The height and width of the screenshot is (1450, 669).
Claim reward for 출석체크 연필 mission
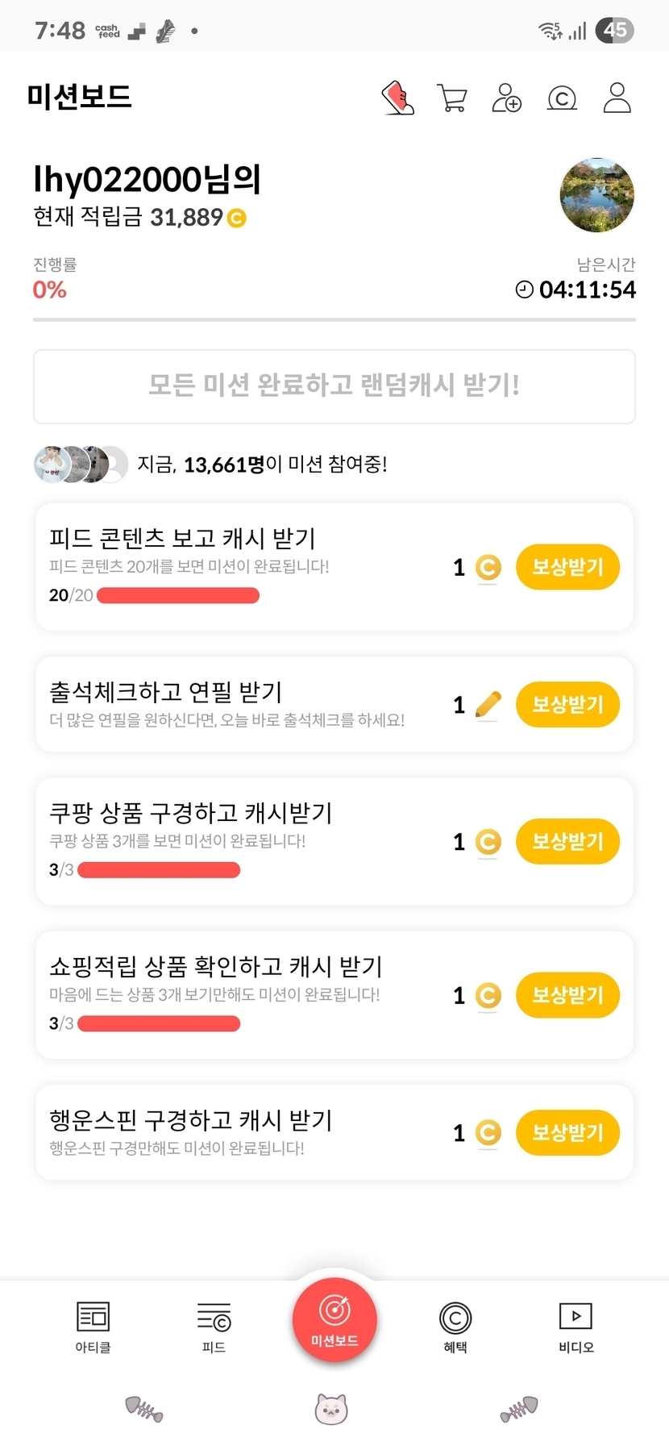tap(567, 704)
